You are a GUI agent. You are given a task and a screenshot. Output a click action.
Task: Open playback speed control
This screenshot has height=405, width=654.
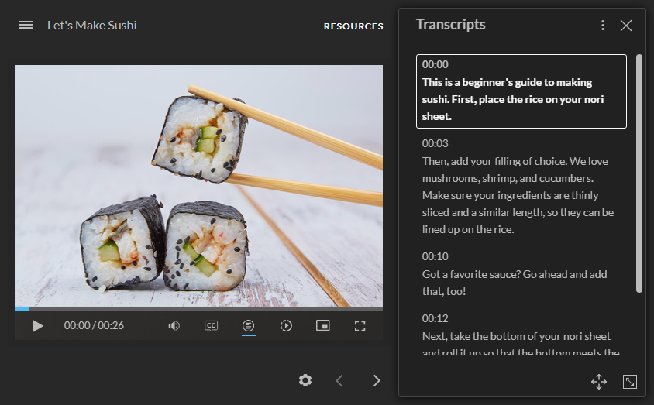click(x=286, y=325)
